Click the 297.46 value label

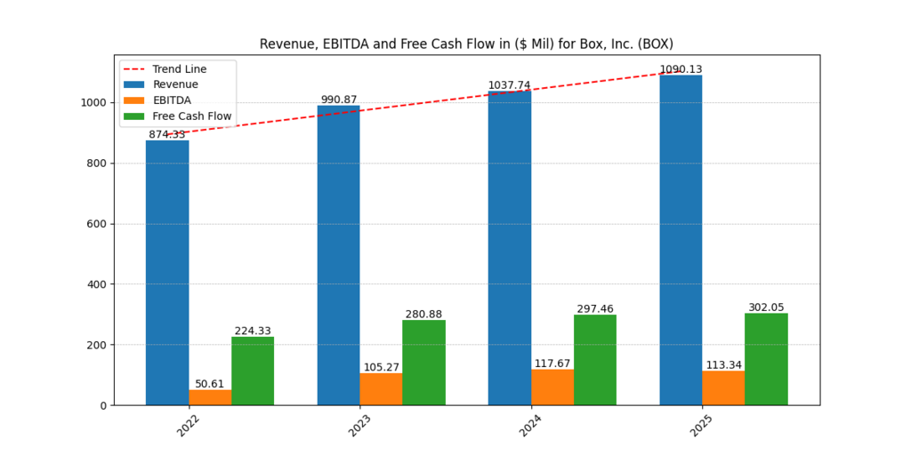595,309
